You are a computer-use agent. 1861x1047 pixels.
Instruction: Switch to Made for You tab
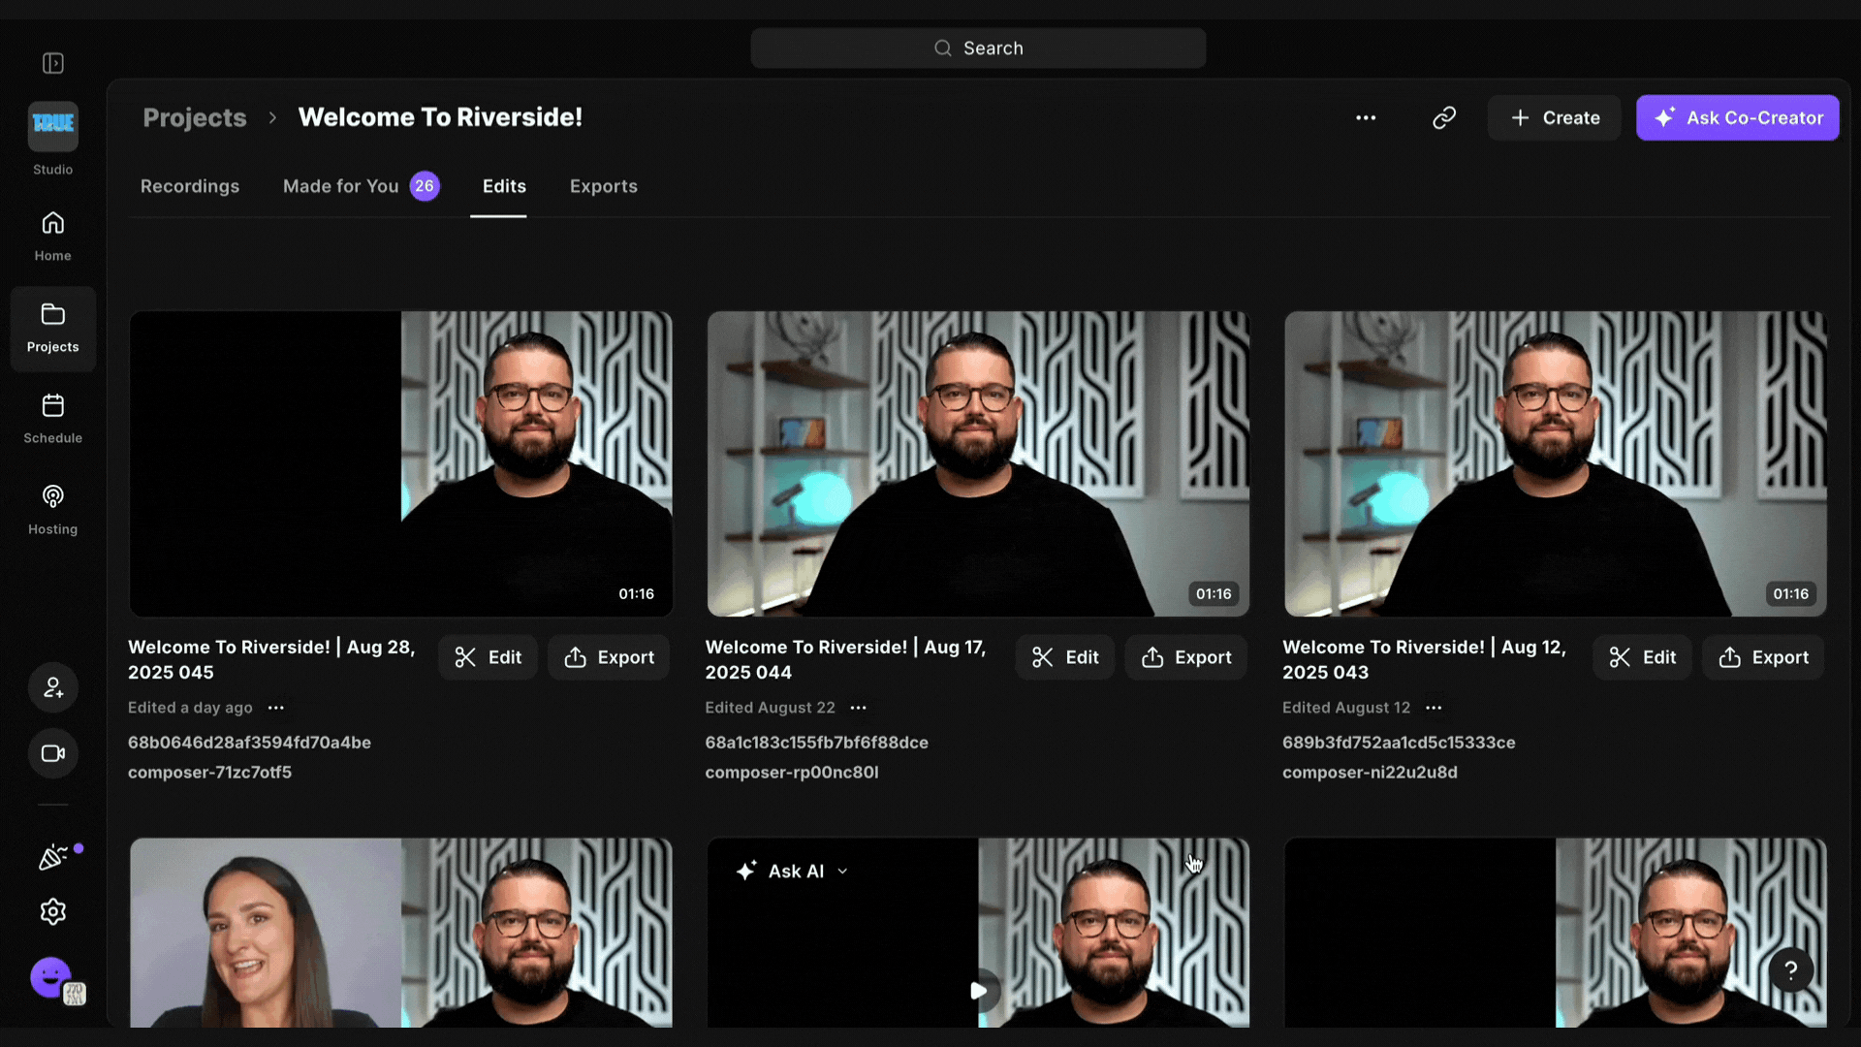pyautogui.click(x=341, y=186)
